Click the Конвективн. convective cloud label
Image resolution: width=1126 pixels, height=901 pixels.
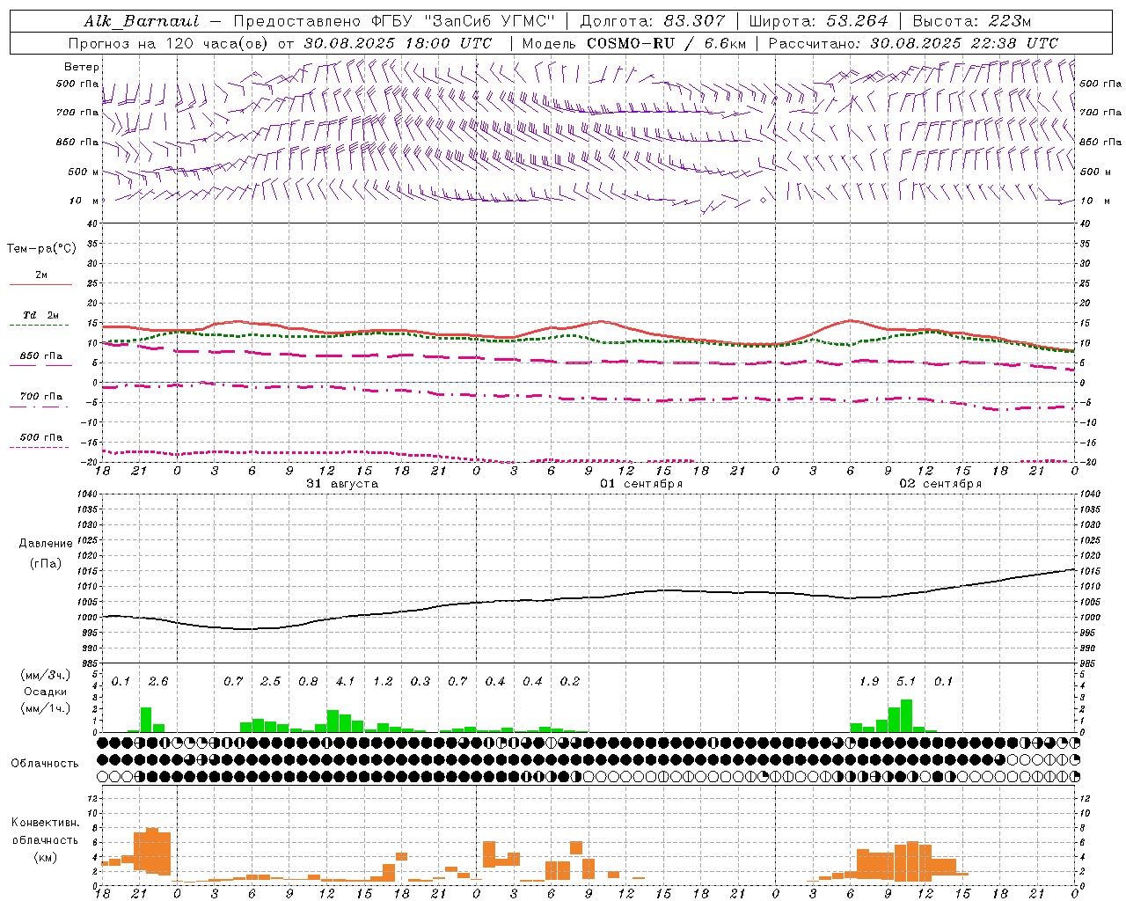(45, 823)
